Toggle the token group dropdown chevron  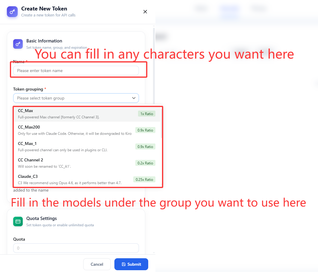tap(134, 98)
